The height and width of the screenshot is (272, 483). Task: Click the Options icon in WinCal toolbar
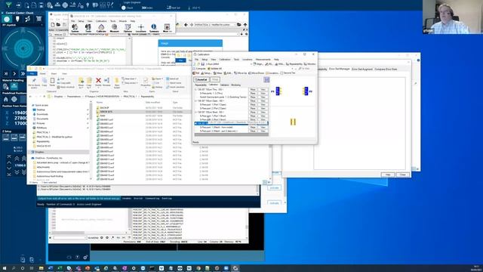pyautogui.click(x=128, y=28)
